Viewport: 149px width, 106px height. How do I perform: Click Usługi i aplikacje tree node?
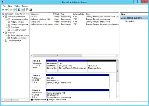pos(14,41)
